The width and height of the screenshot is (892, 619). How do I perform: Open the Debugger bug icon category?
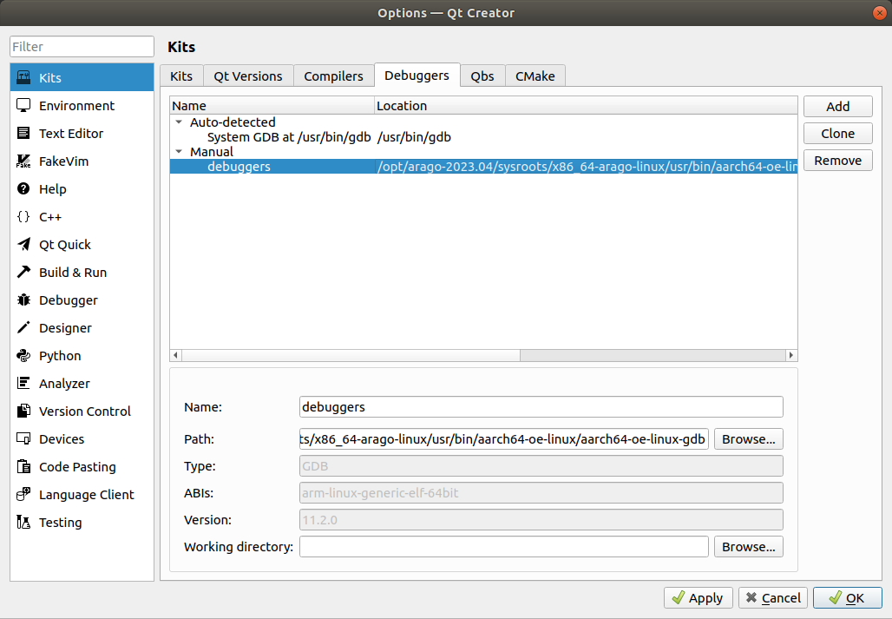tap(24, 300)
